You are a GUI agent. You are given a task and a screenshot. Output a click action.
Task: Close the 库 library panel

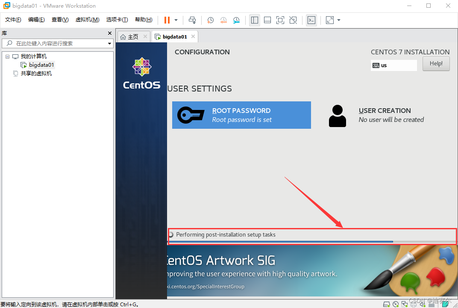[110, 33]
